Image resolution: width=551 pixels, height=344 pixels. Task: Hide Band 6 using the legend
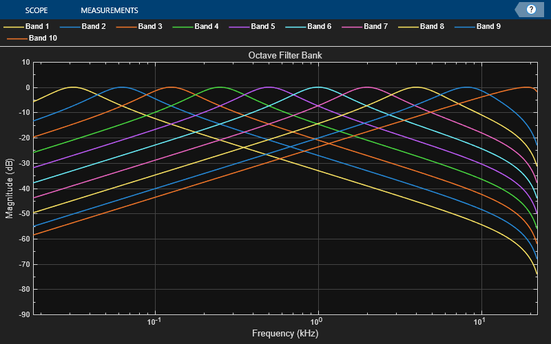coord(319,27)
